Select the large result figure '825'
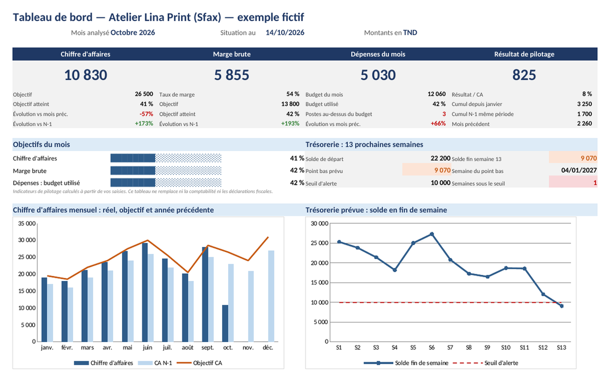 524,75
